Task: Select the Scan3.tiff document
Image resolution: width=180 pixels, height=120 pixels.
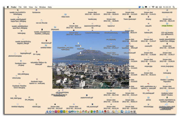Action: (80, 54)
